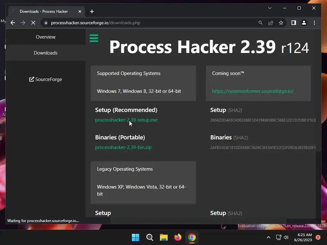Viewport: 327px width, 245px height.
Task: Open the clock showing 6:25 AM
Action: click(303, 237)
